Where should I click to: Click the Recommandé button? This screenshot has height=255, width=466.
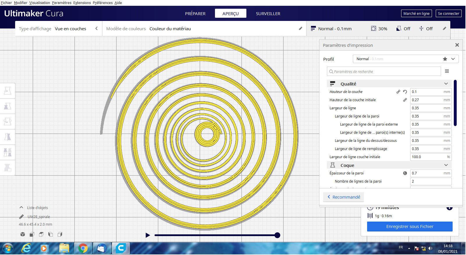(344, 197)
